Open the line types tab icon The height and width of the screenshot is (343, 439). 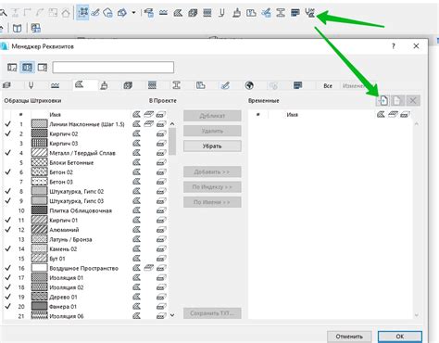pos(55,85)
